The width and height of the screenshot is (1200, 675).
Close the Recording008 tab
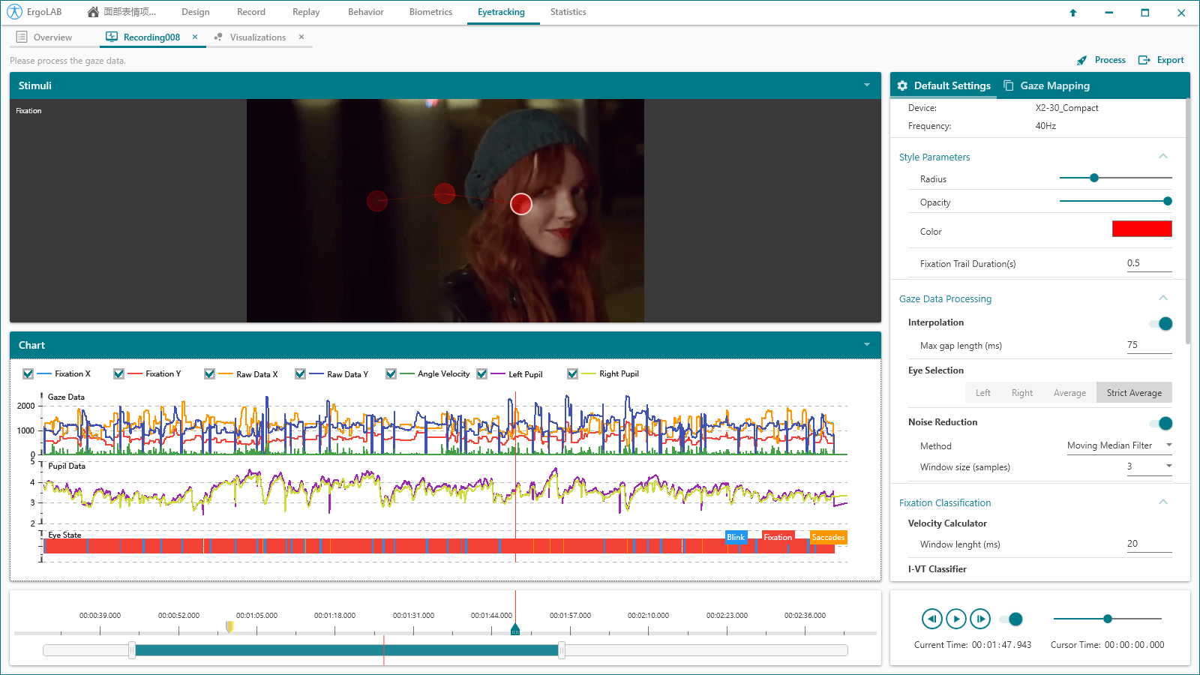tap(195, 37)
